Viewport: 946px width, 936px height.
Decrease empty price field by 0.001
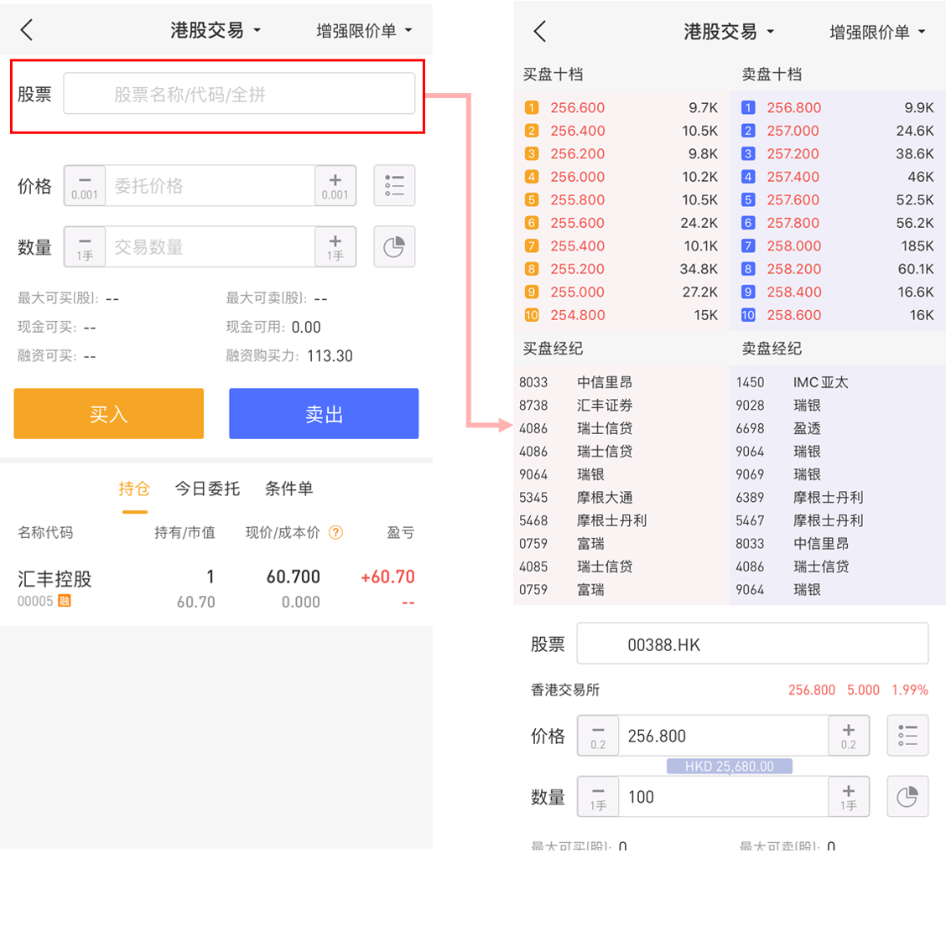pyautogui.click(x=85, y=185)
